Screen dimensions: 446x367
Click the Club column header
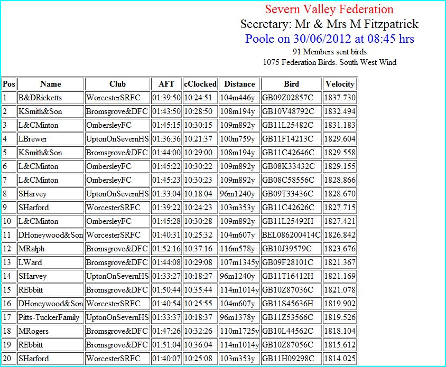point(117,84)
